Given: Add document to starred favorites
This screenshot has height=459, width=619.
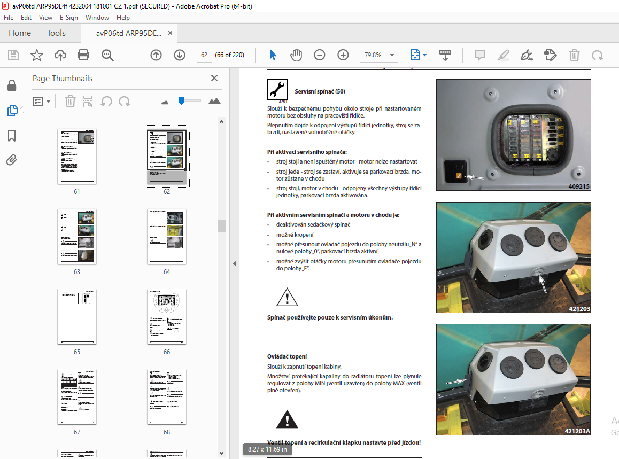Looking at the screenshot, I should 37,55.
